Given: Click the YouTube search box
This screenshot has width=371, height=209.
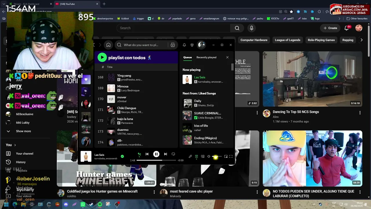Looking at the screenshot, I should point(173,28).
